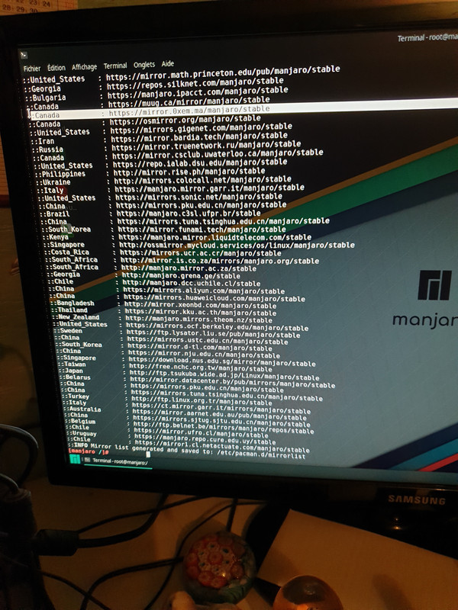Click the mirrors.colocall.net mirror URL
The image size is (458, 610).
202,180
